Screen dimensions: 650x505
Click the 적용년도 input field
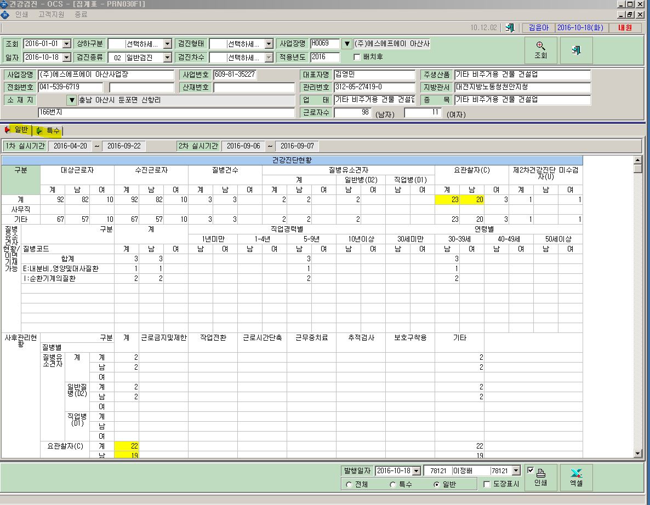[x=324, y=57]
